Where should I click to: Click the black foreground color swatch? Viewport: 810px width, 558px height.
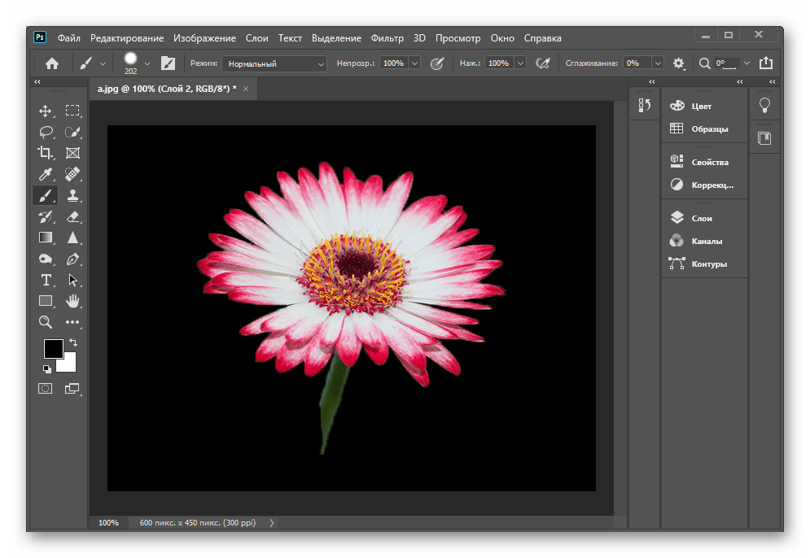coord(52,349)
